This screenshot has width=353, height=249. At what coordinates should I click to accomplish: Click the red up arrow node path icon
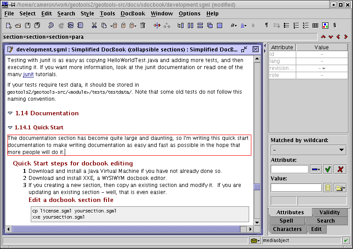[323, 37]
